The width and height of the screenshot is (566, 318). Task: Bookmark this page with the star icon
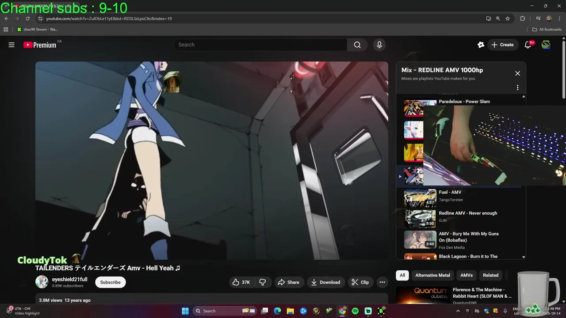tap(508, 19)
